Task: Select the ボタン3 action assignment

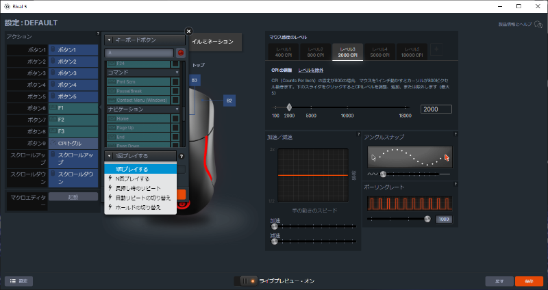Action: tap(73, 73)
